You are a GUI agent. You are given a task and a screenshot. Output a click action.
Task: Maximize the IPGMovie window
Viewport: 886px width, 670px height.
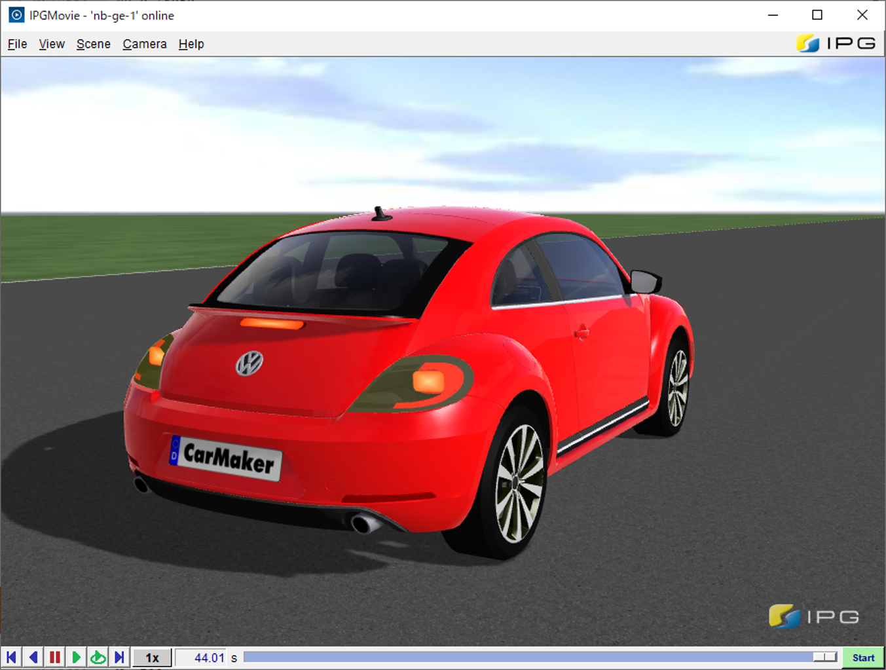coord(817,15)
